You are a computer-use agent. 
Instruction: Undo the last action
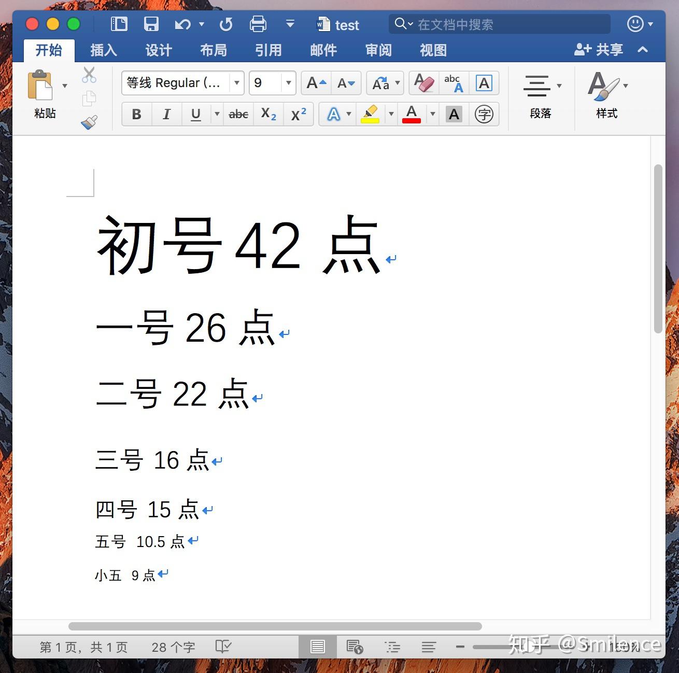tap(182, 24)
